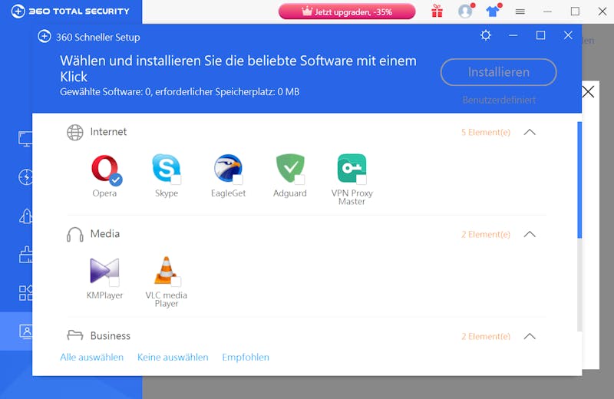Screen dimensions: 614x399
Task: Choose the VPN Proxy Master icon
Action: pyautogui.click(x=352, y=167)
